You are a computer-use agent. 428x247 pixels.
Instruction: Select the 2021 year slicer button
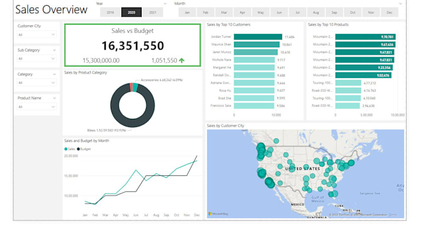pyautogui.click(x=153, y=13)
